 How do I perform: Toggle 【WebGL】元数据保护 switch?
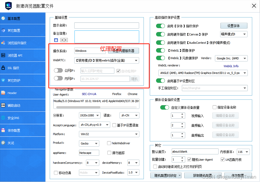click(160, 58)
